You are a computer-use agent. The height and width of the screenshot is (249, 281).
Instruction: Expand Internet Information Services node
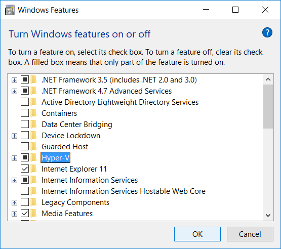(14, 180)
